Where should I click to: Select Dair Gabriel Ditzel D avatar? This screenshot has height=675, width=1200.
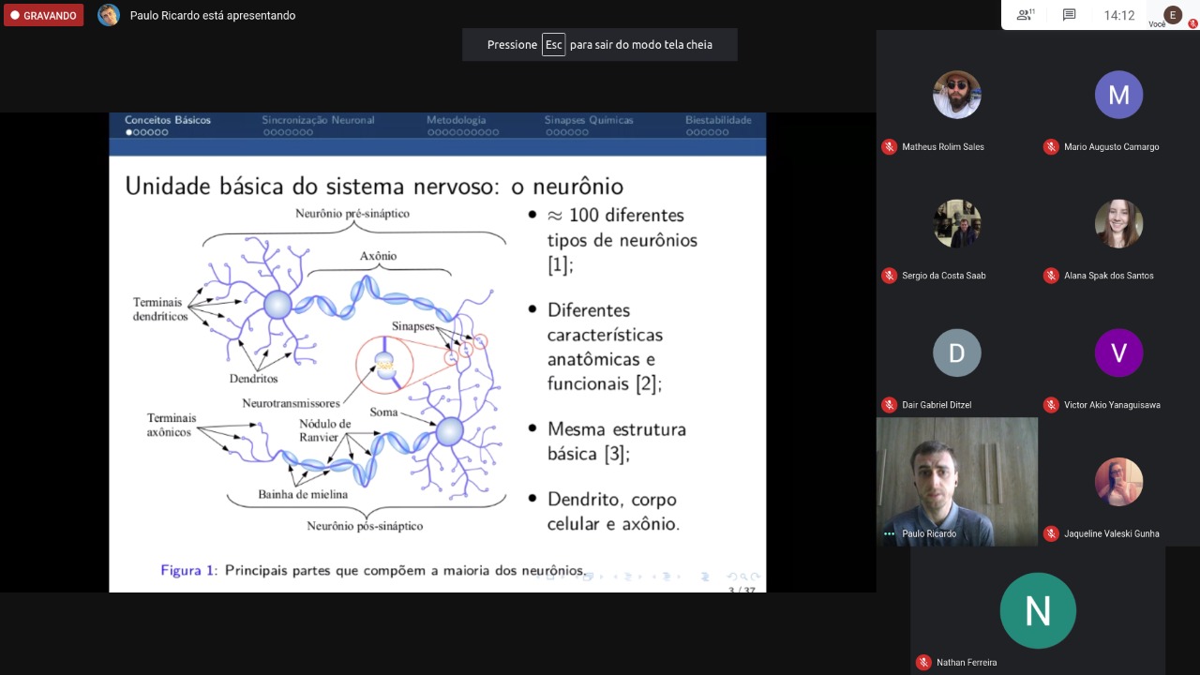coord(956,352)
